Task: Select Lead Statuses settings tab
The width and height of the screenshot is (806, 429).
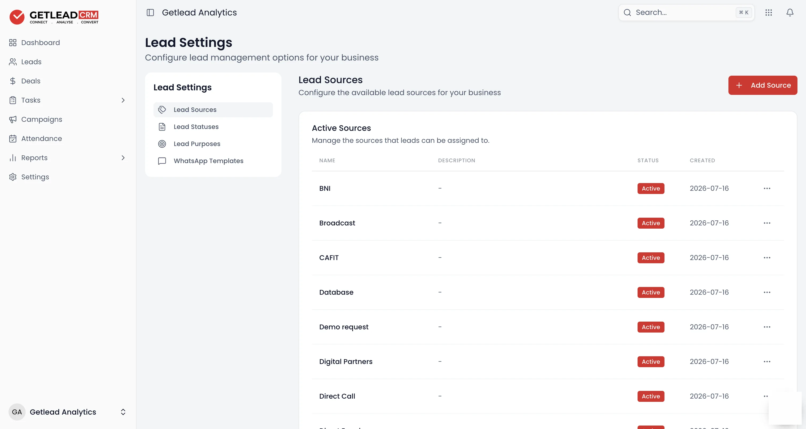Action: (213, 127)
